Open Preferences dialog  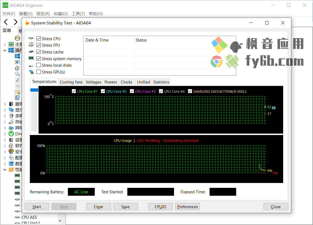(x=187, y=207)
